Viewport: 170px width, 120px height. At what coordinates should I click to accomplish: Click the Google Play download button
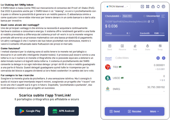(30, 111)
